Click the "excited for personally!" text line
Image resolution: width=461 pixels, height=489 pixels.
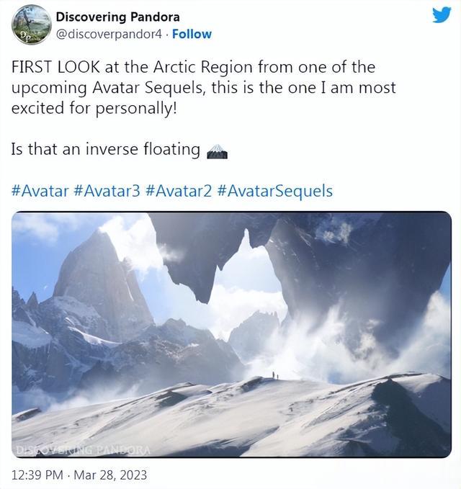click(94, 108)
